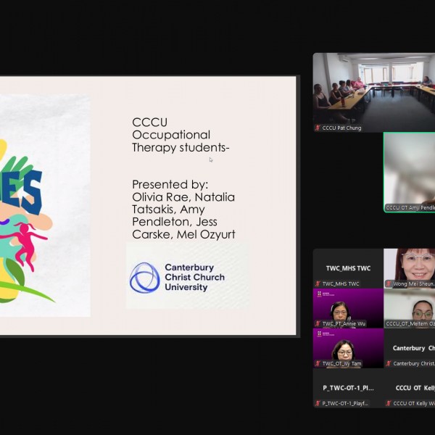Image resolution: width=435 pixels, height=435 pixels.
Task: Click muted mic icon beside CCCU OT Kelly label
Action: [389, 404]
